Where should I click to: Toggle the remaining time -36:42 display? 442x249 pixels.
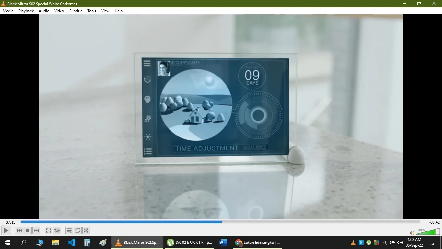click(435, 222)
